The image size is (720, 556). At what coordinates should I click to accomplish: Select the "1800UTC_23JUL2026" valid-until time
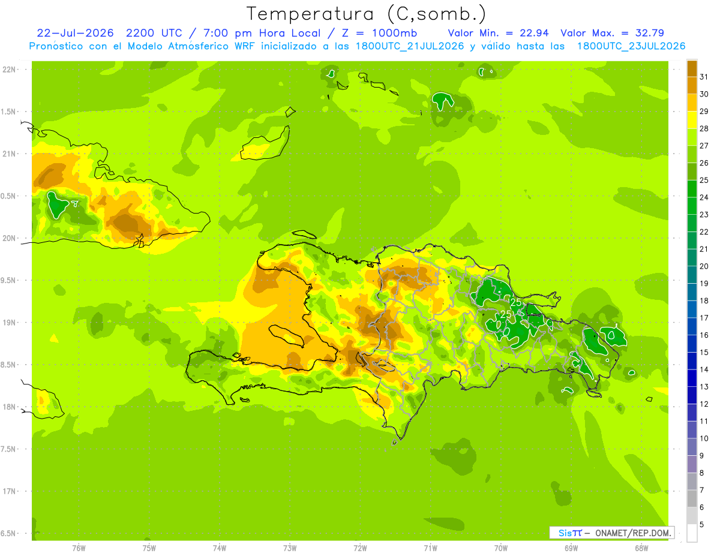(631, 46)
